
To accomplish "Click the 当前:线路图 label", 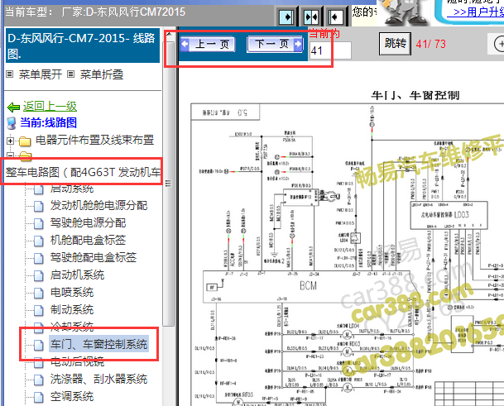I will [x=49, y=122].
